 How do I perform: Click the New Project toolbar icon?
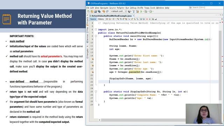92,12
